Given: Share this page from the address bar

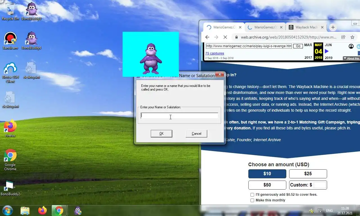Looking at the screenshot, I should tap(343, 37).
